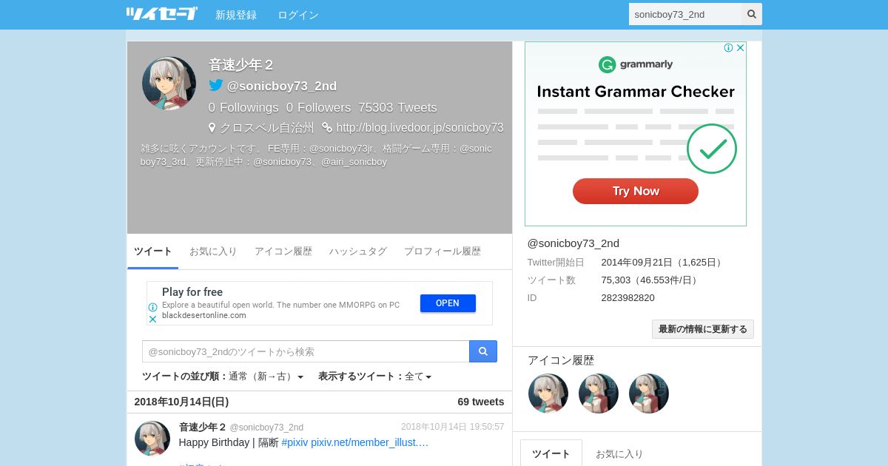Image resolution: width=888 pixels, height=466 pixels.
Task: Click the アイコン履歴 sidebar heading
Action: coord(561,360)
